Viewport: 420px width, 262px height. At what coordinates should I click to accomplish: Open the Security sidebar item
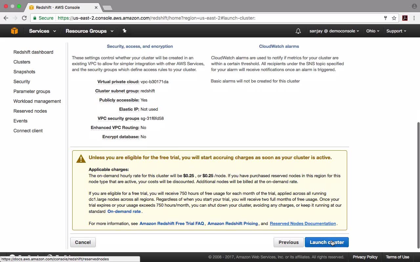coord(22,82)
